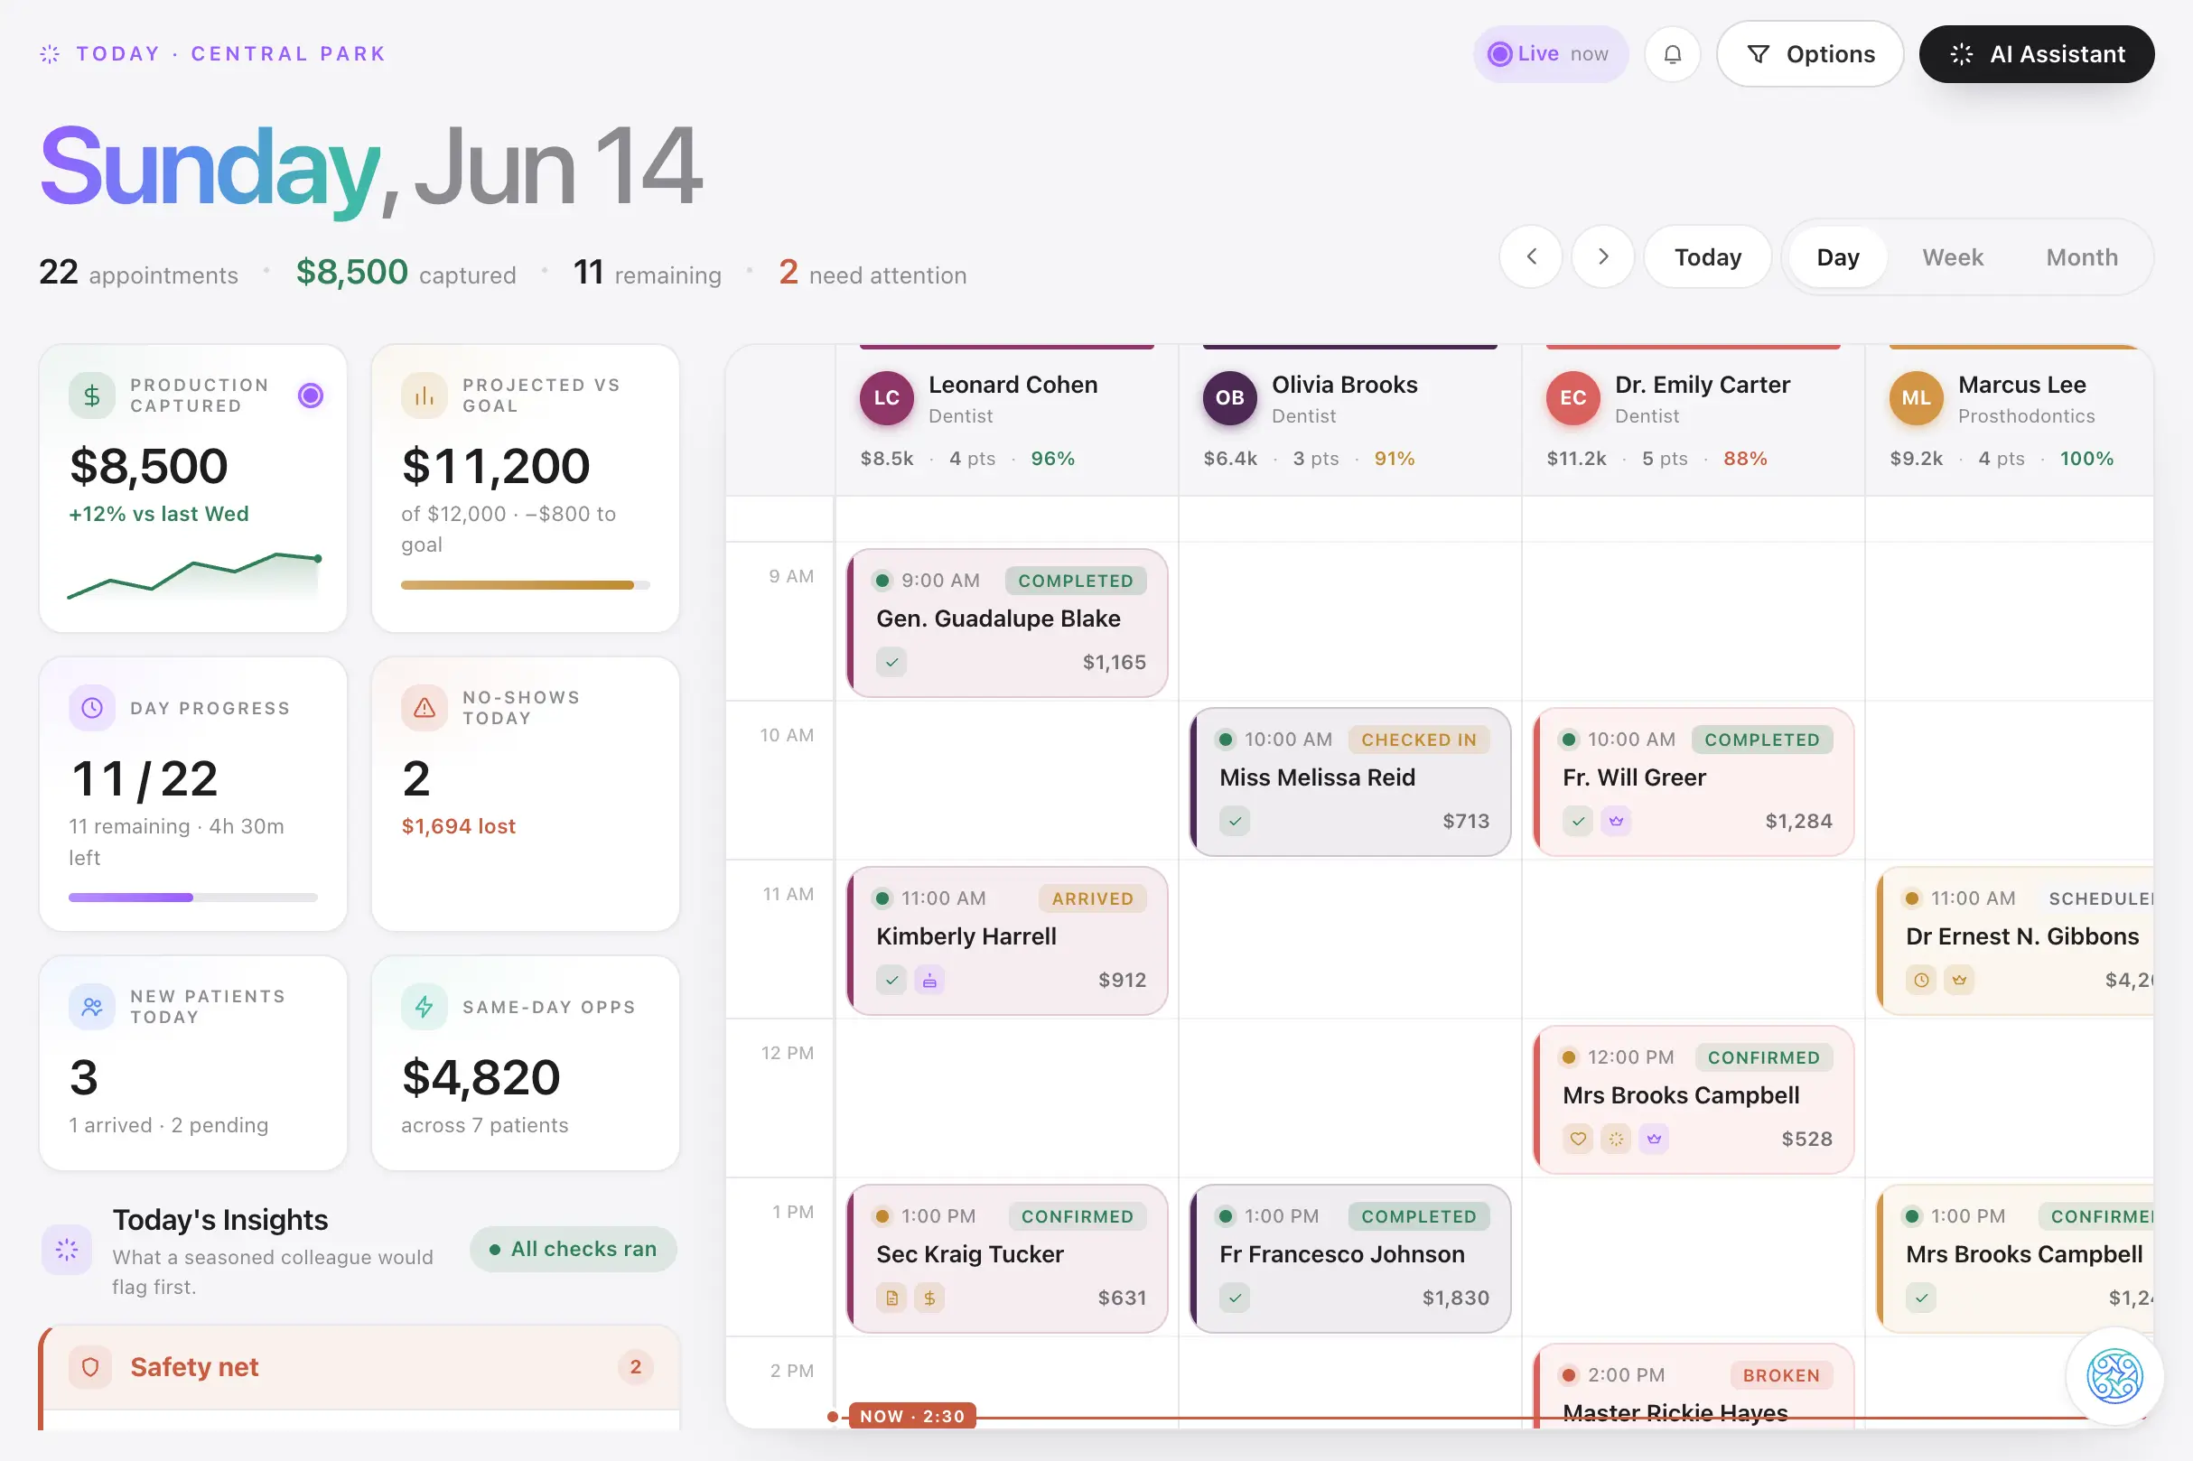Click the Projected vs Goal progress bar
Screen dimensions: 2193x1461
[525, 585]
